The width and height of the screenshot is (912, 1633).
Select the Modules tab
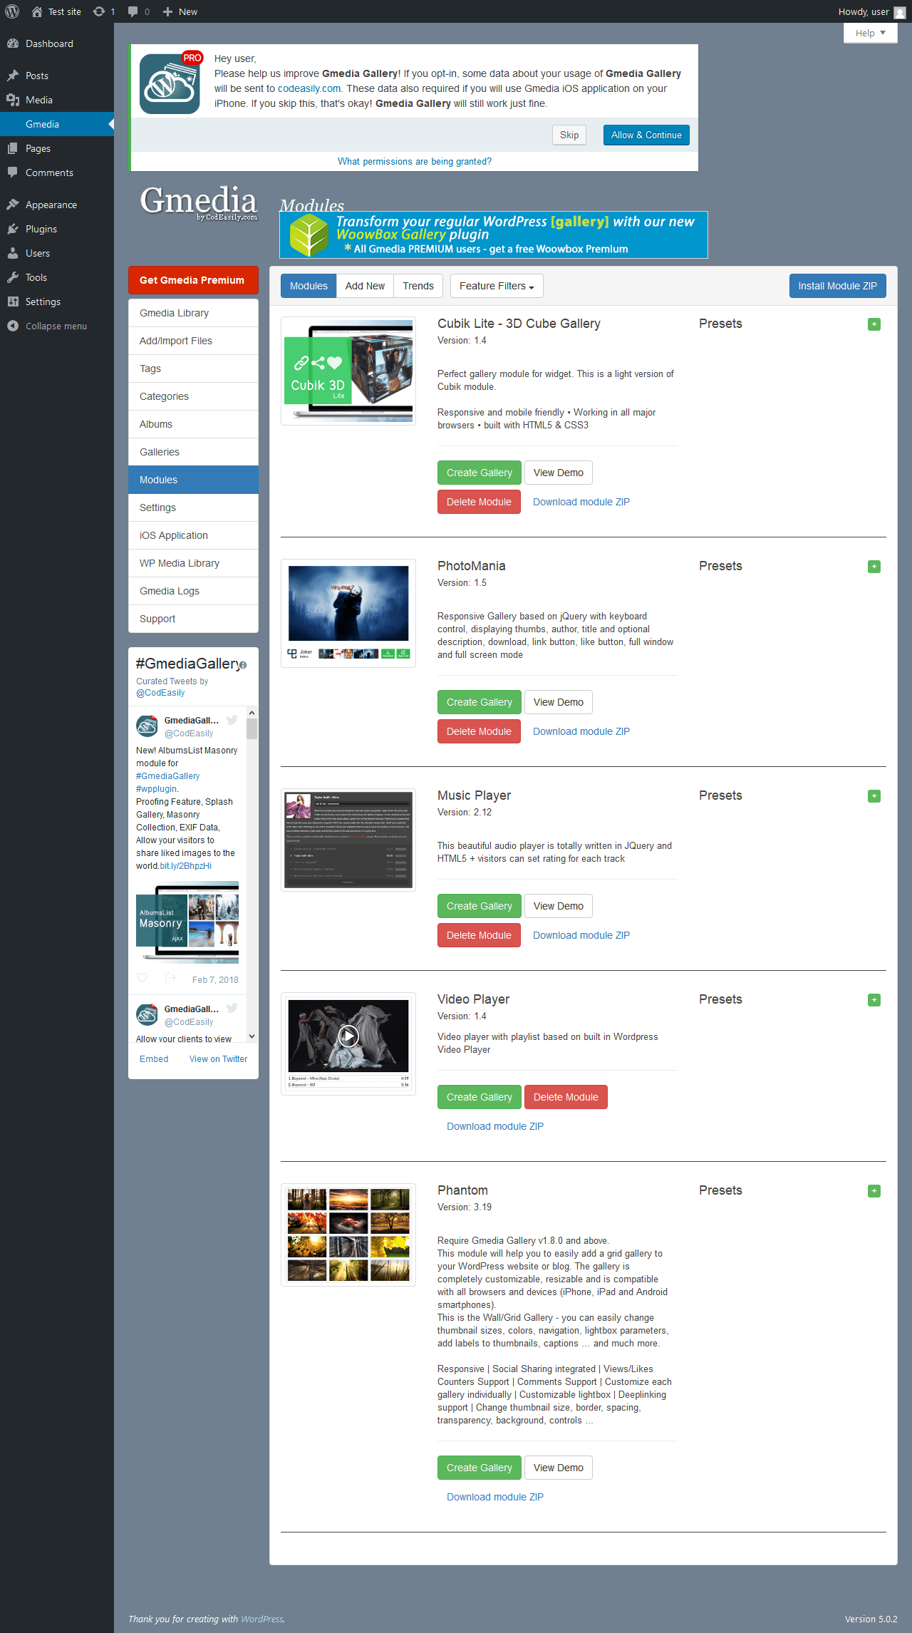pos(309,286)
